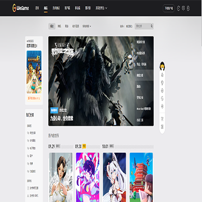Open the header tab underlined in orange
202x202 pixels.
[x=46, y=8]
